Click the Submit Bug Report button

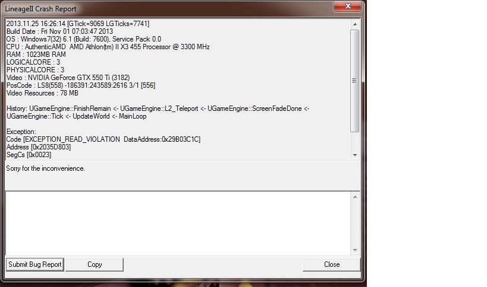(x=35, y=264)
